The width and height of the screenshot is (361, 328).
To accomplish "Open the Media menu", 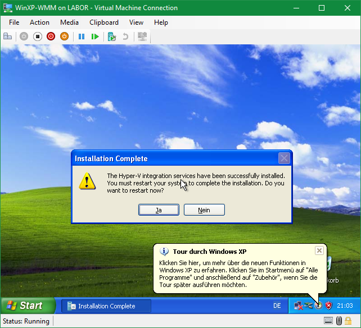I will [69, 22].
